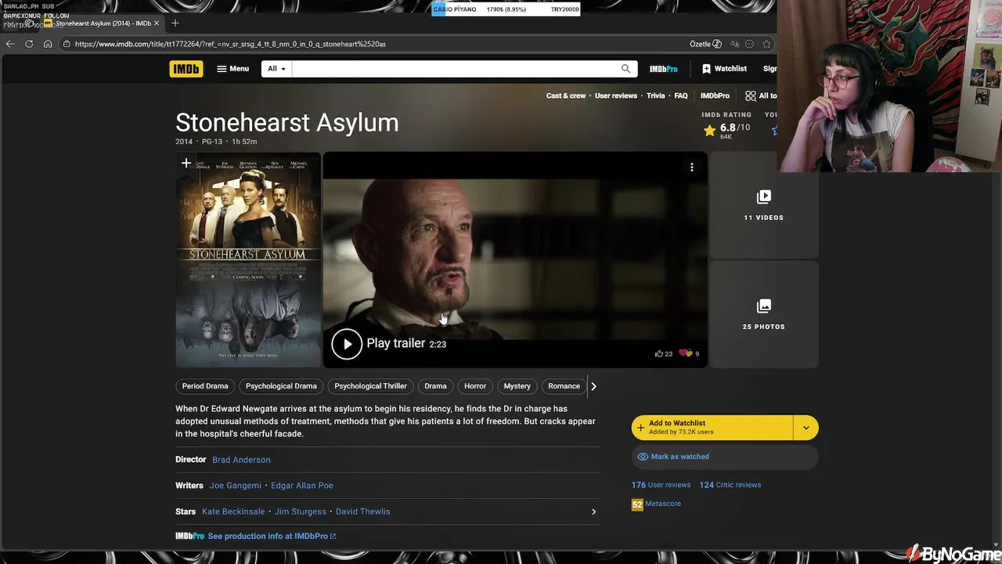Viewport: 1002px width, 564px height.
Task: Toggle Mark as watched
Action: (725, 457)
